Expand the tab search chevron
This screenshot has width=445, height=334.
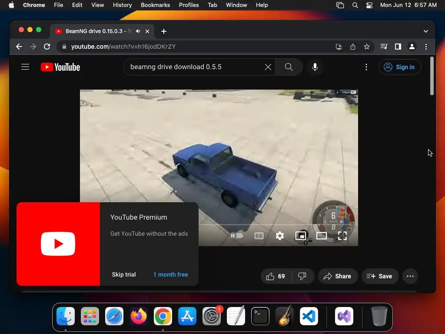point(426,31)
